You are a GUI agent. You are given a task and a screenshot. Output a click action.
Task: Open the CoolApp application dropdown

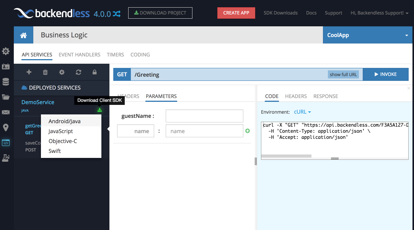(x=368, y=35)
